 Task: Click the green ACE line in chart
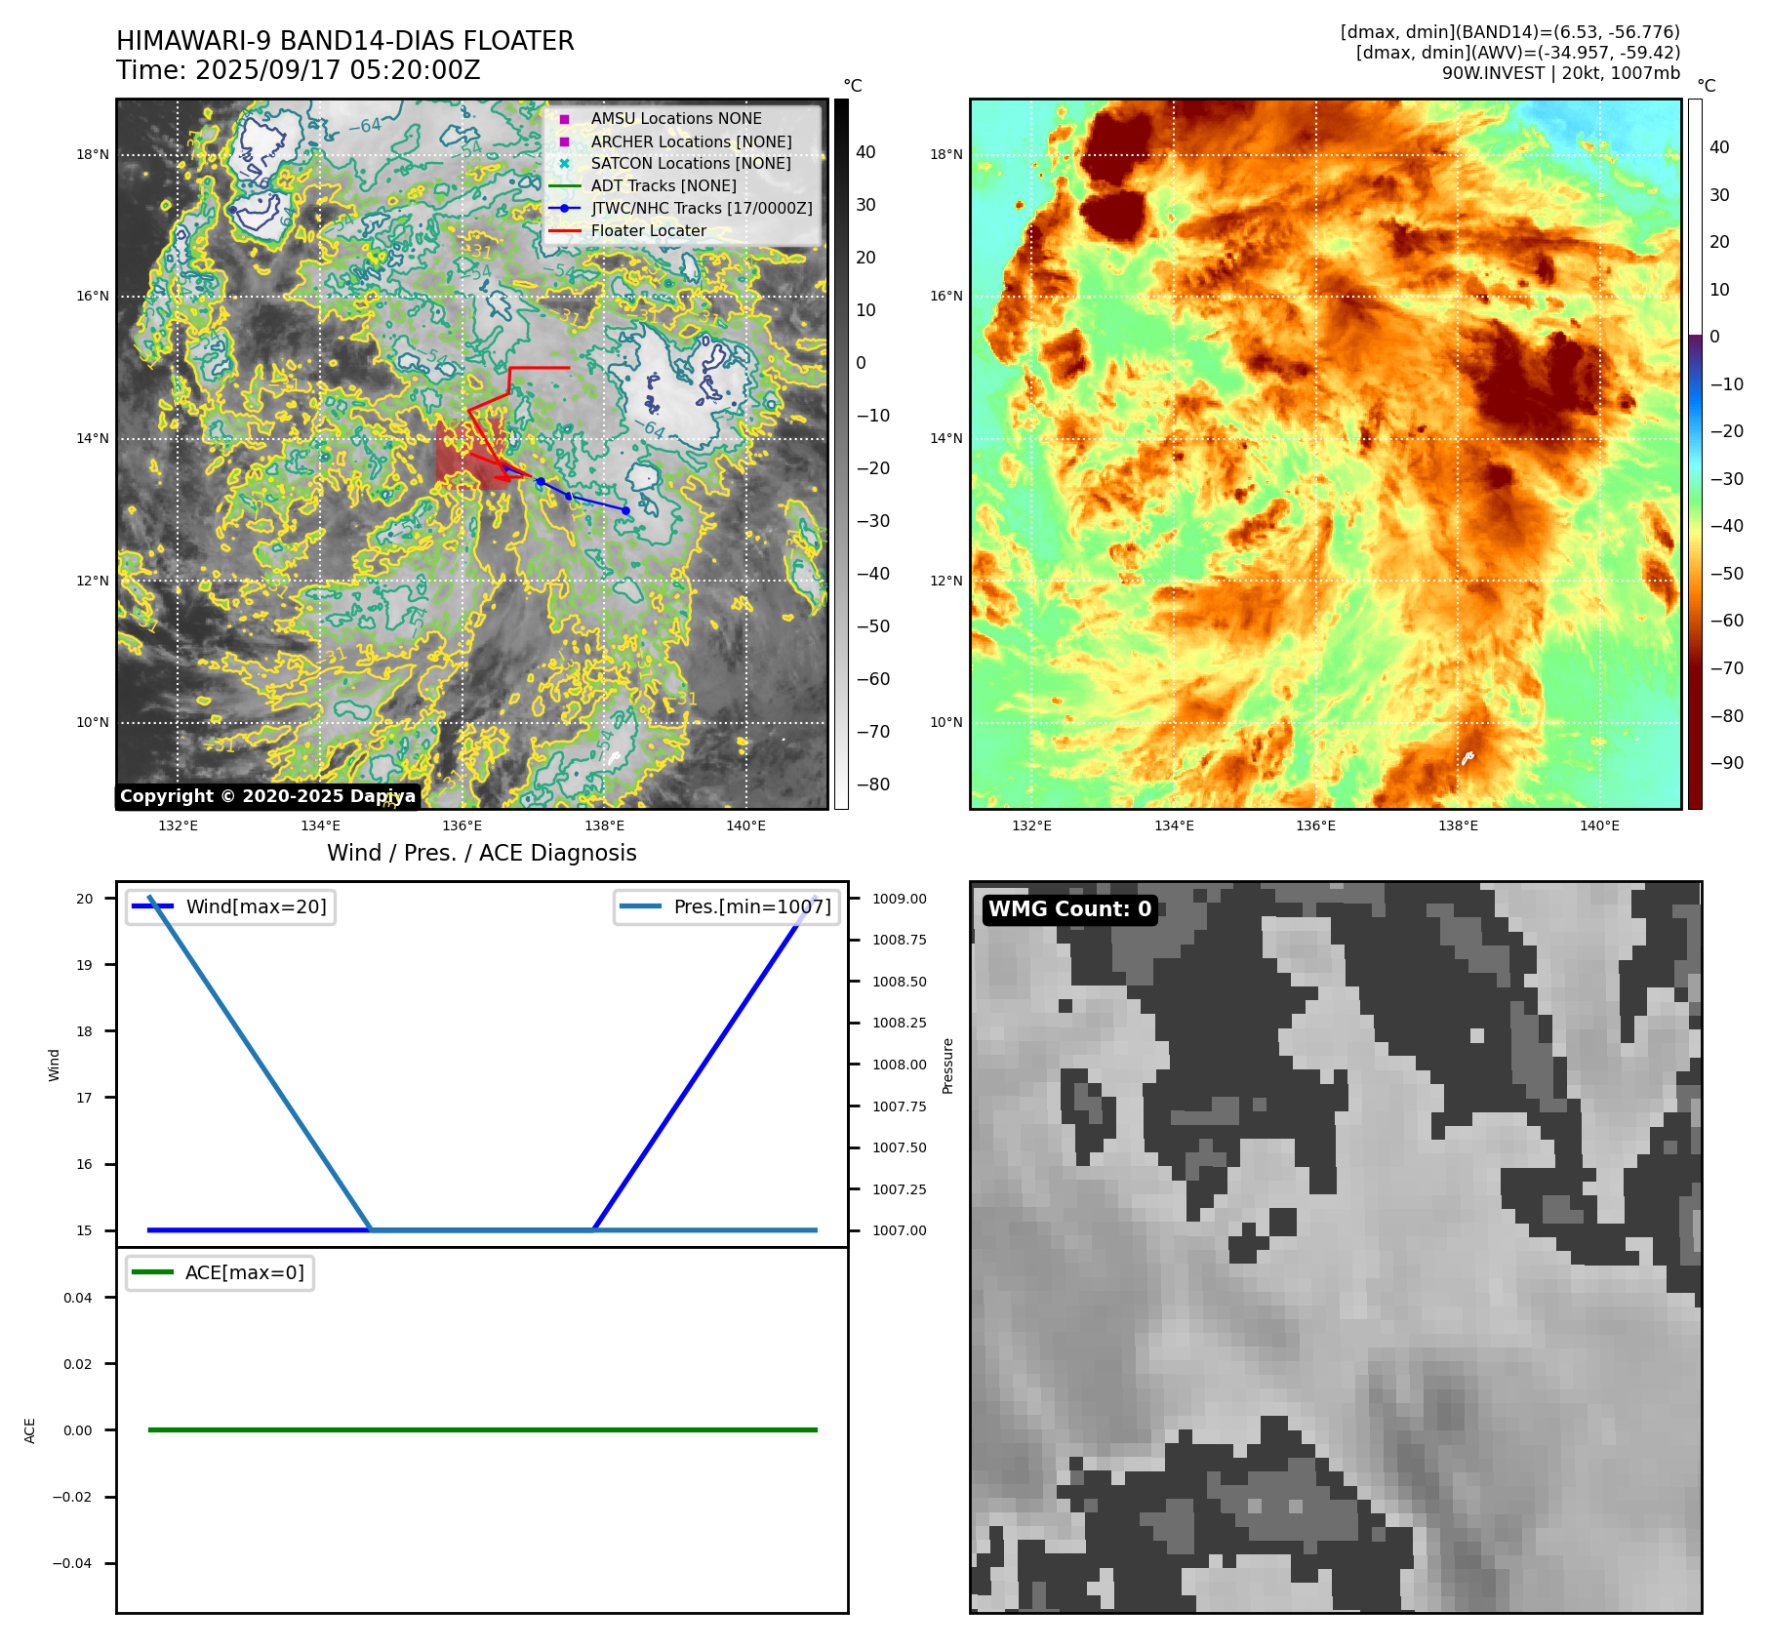pos(482,1429)
